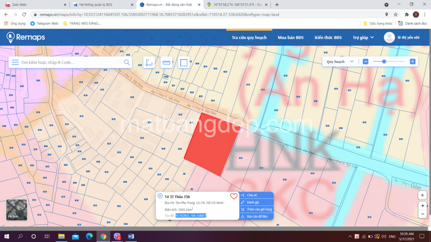
Task: Adjust the layer opacity slider handle
Action: coord(384,62)
